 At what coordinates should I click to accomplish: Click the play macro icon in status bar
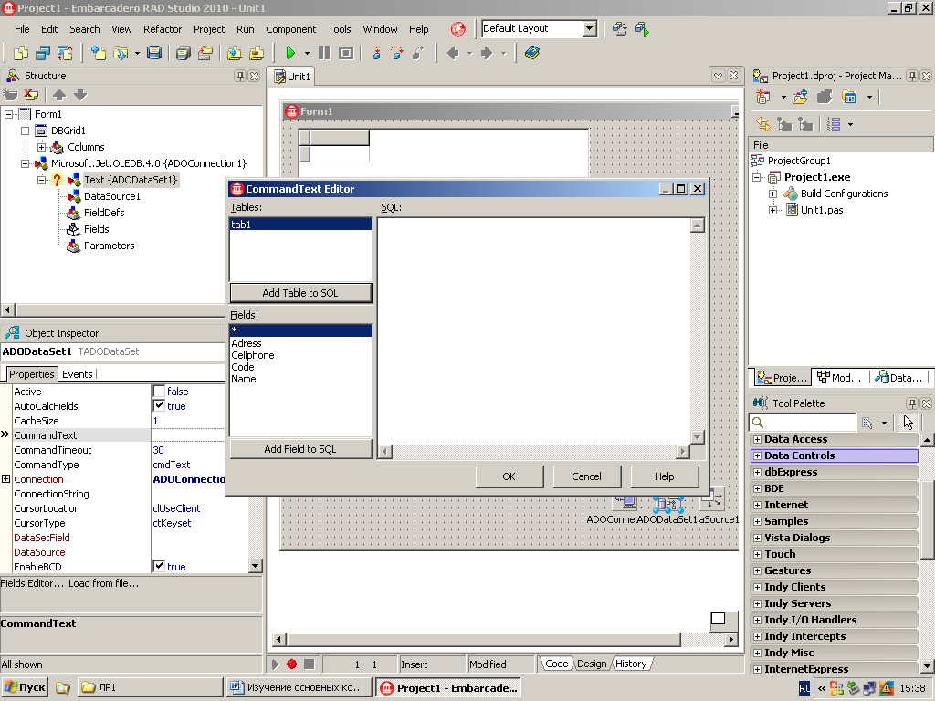(276, 664)
